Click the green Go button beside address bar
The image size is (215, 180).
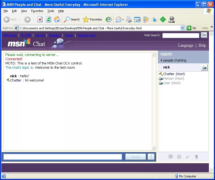(x=191, y=28)
